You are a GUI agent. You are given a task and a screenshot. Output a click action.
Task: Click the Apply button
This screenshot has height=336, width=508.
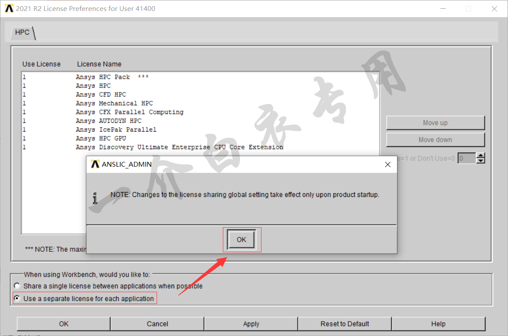pyautogui.click(x=251, y=324)
